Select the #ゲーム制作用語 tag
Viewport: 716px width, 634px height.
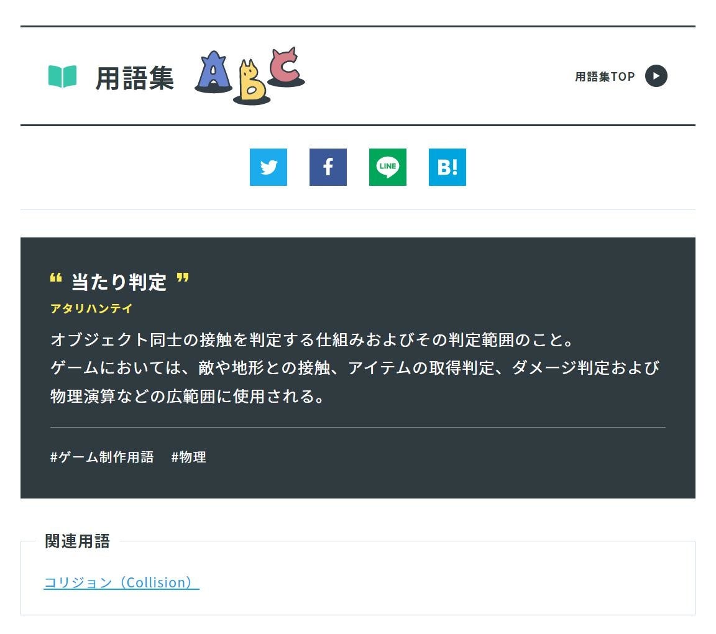point(102,457)
